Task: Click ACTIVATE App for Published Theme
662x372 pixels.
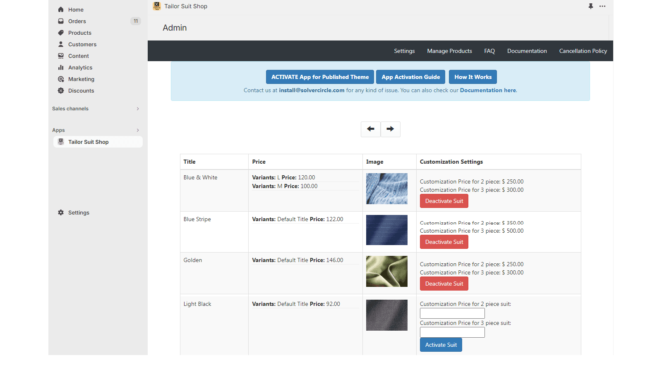Action: point(320,77)
